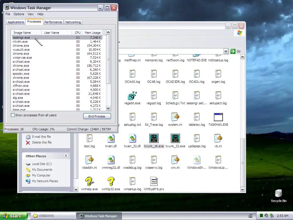Screen dimensions: 293x220
Task: Click Windows Task Manager taskbar button
Action: tap(99, 216)
